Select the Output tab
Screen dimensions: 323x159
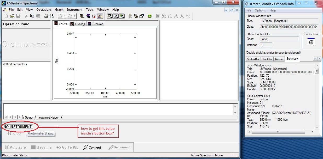29,118
